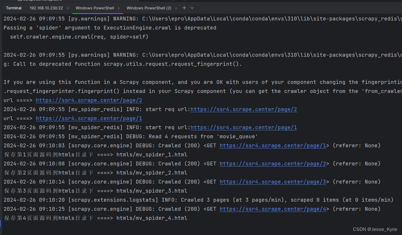Image resolution: width=402 pixels, height=235 pixels.
Task: Open page/2 link after 'url ====>'
Action: pyautogui.click(x=89, y=100)
